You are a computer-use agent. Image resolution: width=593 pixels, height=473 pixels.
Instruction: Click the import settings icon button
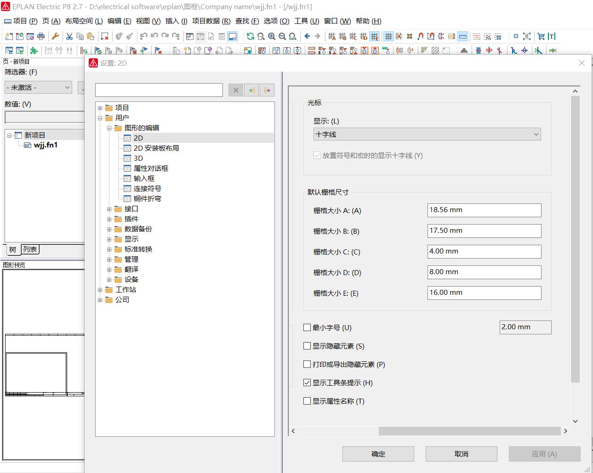click(x=251, y=90)
